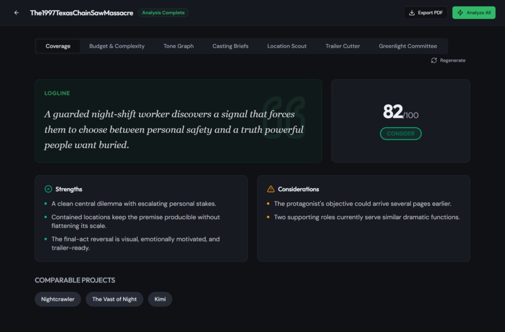Click the project title The1997TexasChainSawMassacre
This screenshot has height=332, width=505.
(x=81, y=13)
